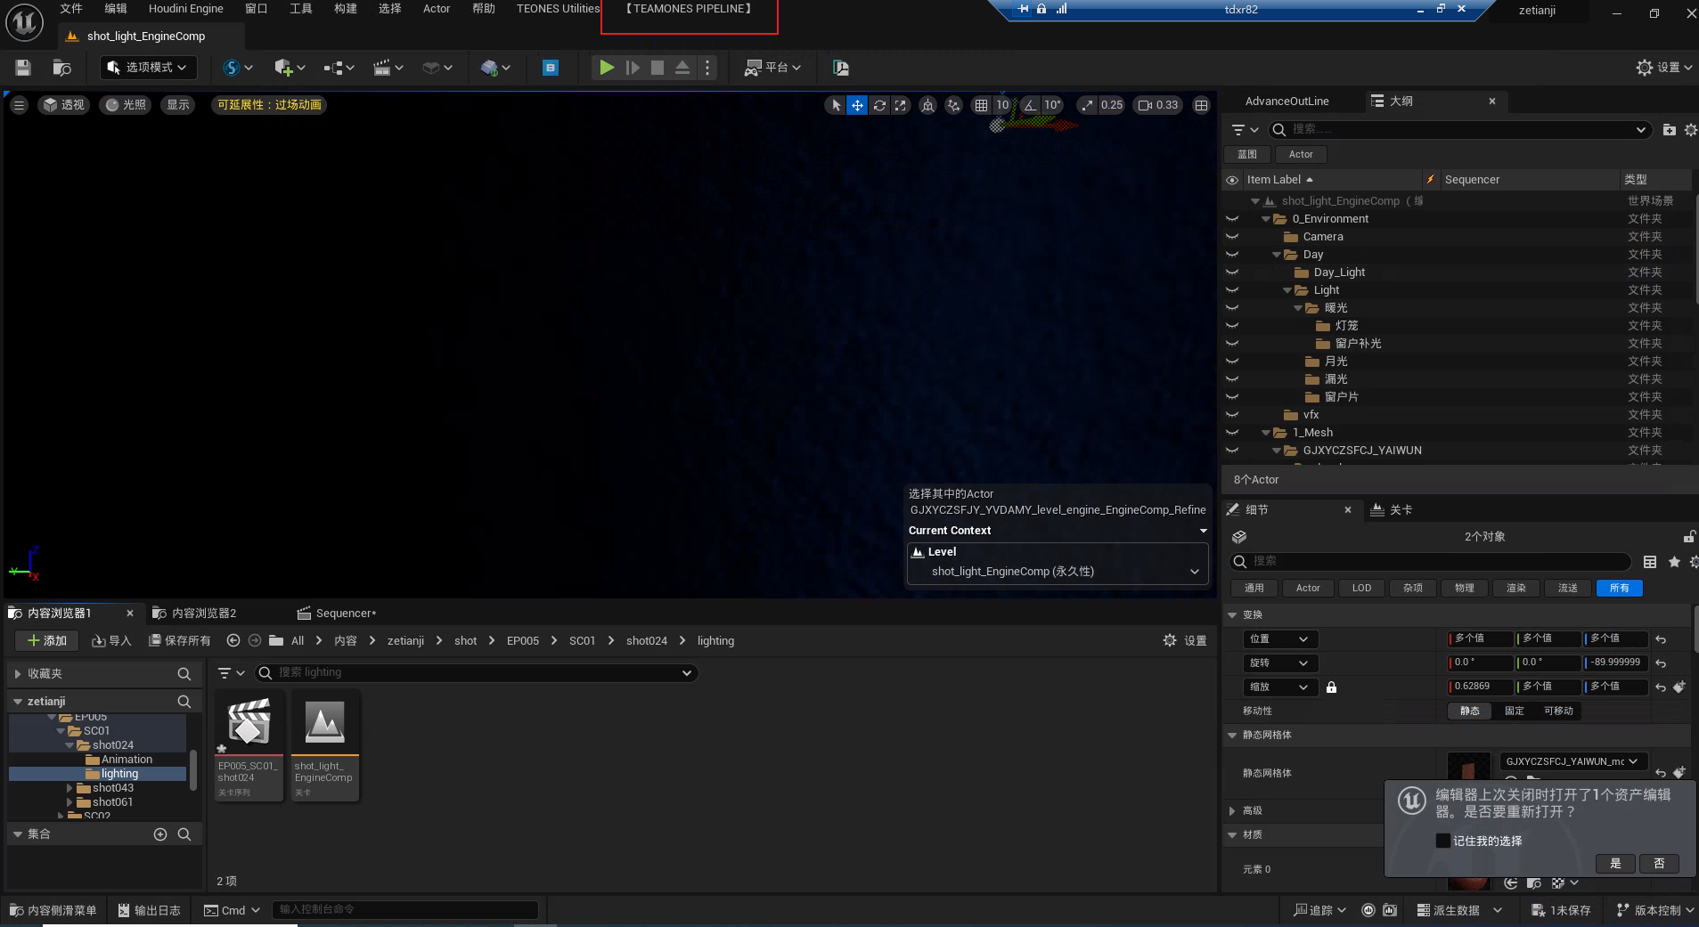The image size is (1699, 927).
Task: Select the rotate transform tool in viewport
Action: 879,105
